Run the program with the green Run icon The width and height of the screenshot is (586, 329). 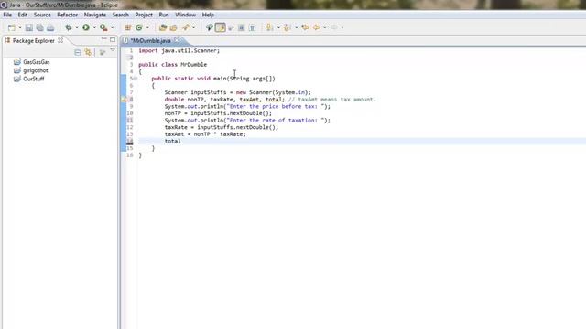(x=86, y=27)
